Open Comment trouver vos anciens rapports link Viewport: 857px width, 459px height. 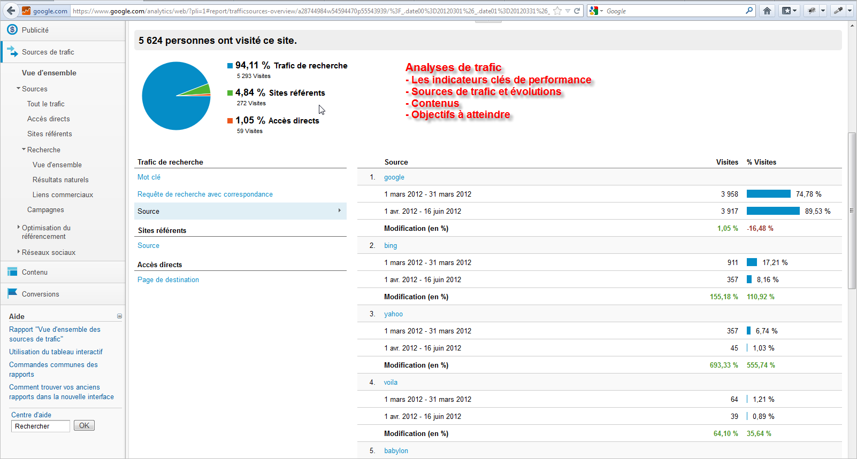pyautogui.click(x=62, y=392)
